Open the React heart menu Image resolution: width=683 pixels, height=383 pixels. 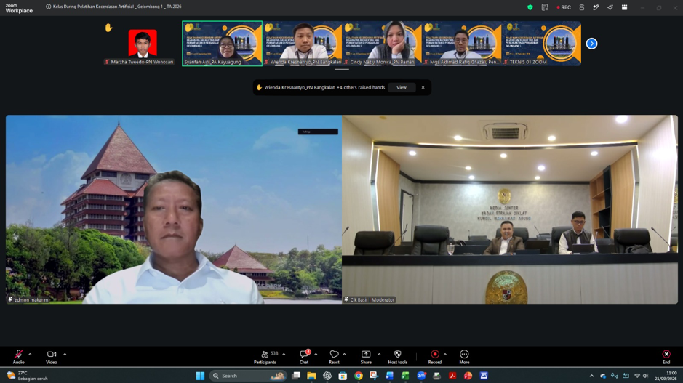click(334, 356)
